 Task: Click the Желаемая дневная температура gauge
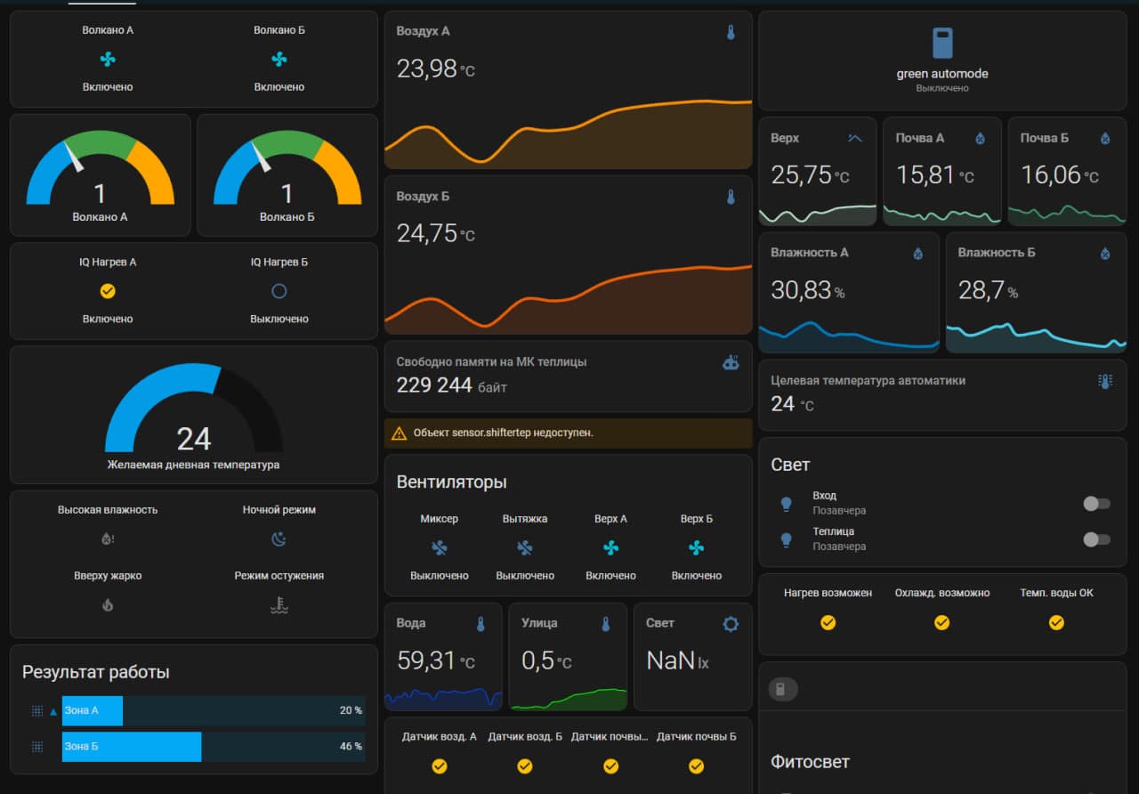[193, 414]
